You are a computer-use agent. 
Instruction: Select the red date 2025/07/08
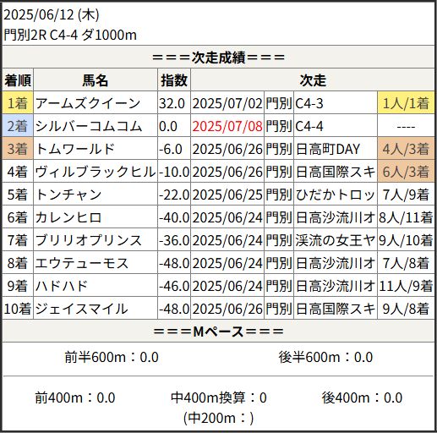point(227,126)
